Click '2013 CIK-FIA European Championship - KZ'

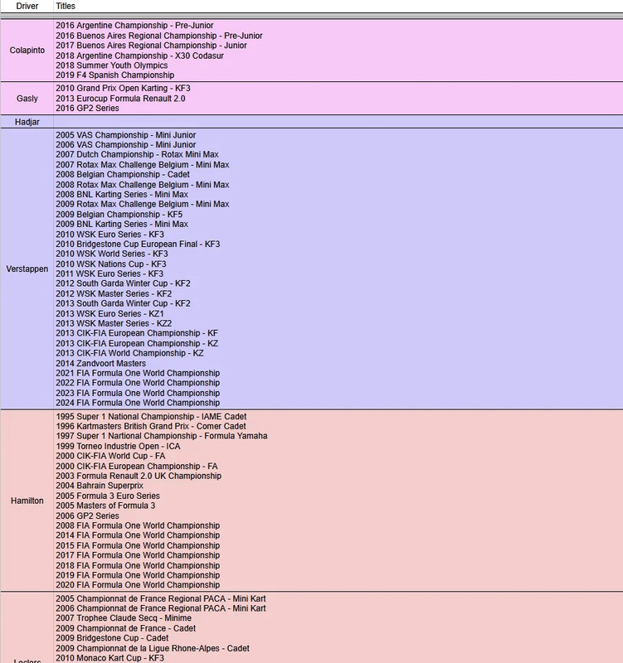coord(137,343)
